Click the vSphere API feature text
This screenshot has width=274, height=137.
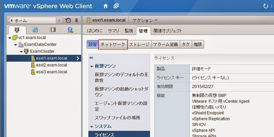(203, 130)
